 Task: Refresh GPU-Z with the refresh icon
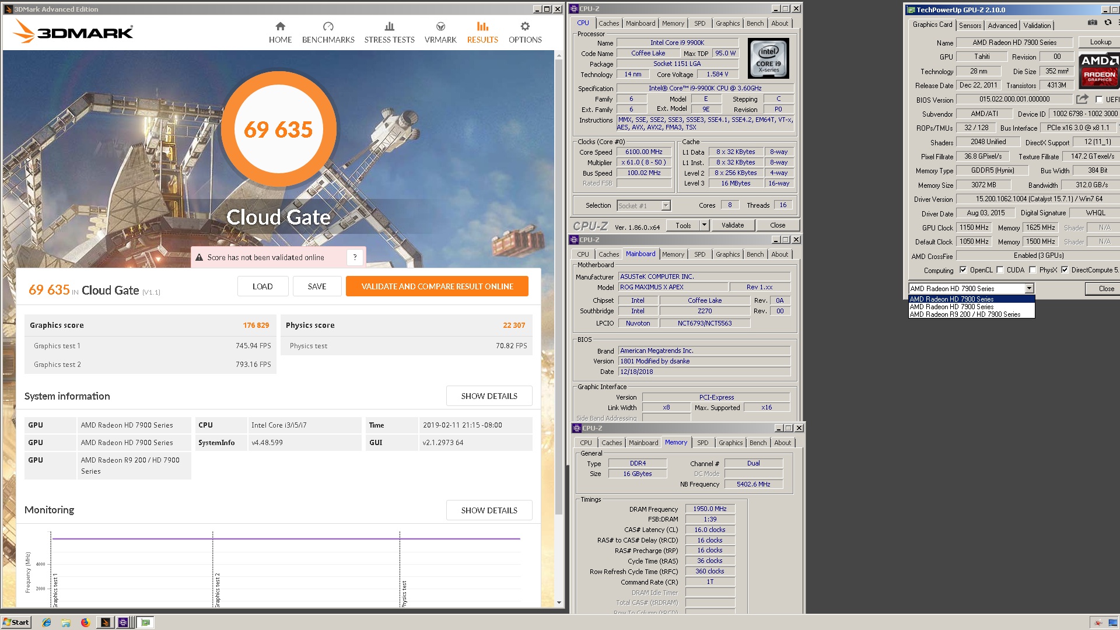pos(1108,23)
